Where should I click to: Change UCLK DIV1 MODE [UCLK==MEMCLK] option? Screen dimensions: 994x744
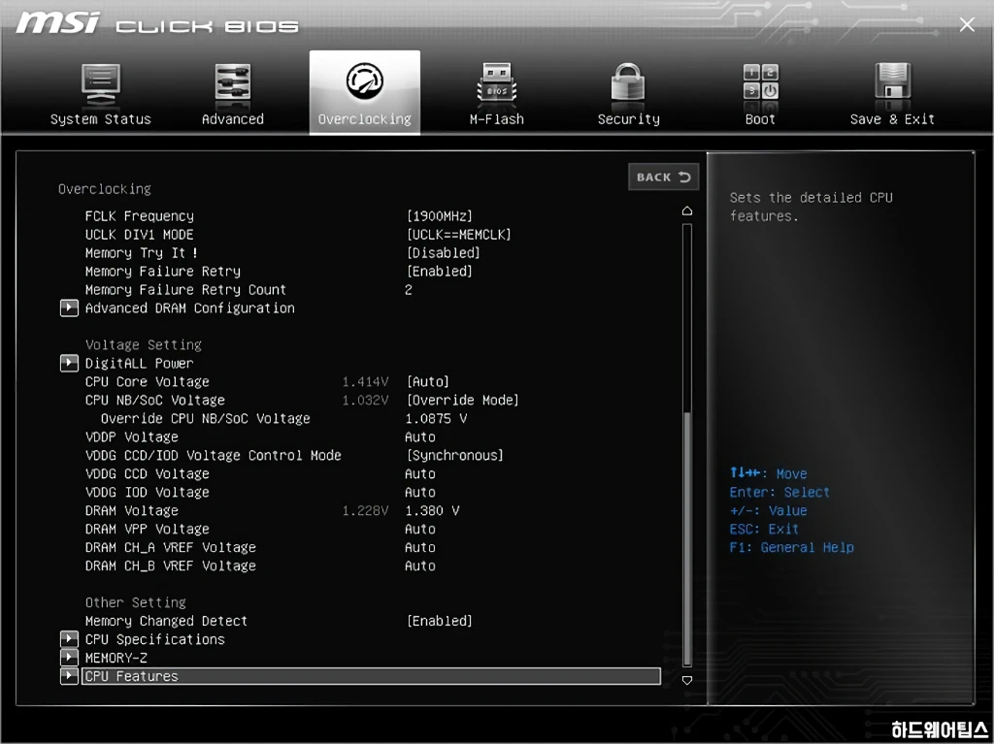coord(458,235)
